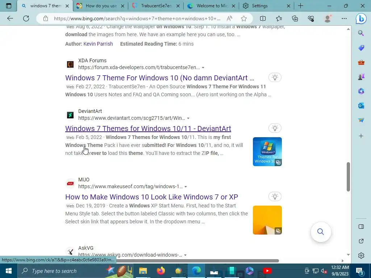Expand DeviantArt URL dropdown arrow
Viewport: 371px width, 278px height.
point(188,118)
